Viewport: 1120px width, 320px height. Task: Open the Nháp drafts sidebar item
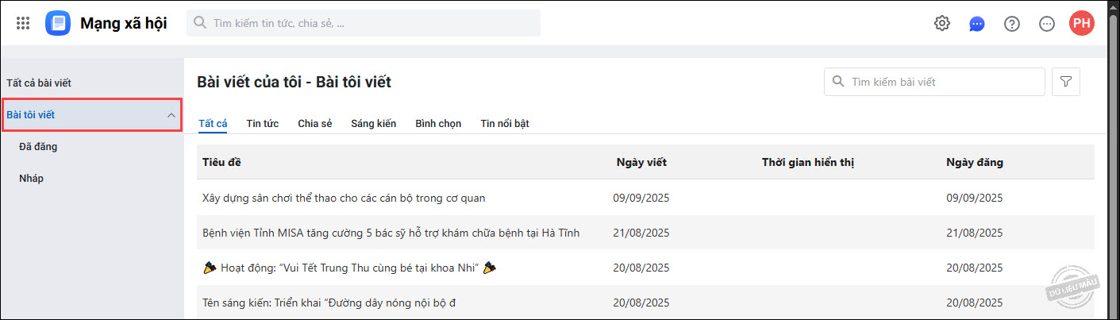[31, 178]
